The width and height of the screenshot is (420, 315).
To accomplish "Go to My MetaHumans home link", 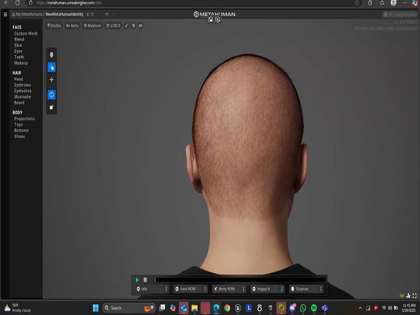I will pyautogui.click(x=27, y=14).
